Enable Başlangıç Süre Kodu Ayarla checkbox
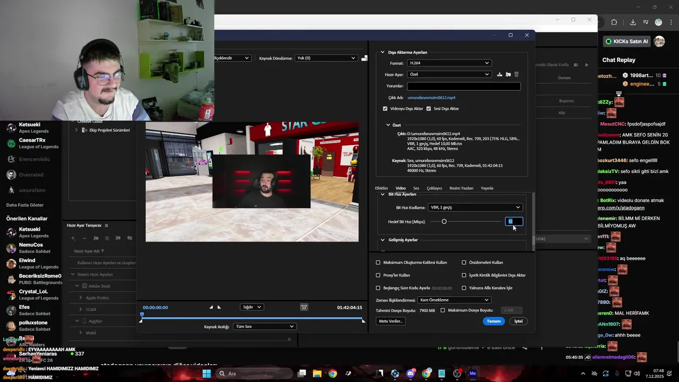The image size is (679, 382). coord(378,288)
